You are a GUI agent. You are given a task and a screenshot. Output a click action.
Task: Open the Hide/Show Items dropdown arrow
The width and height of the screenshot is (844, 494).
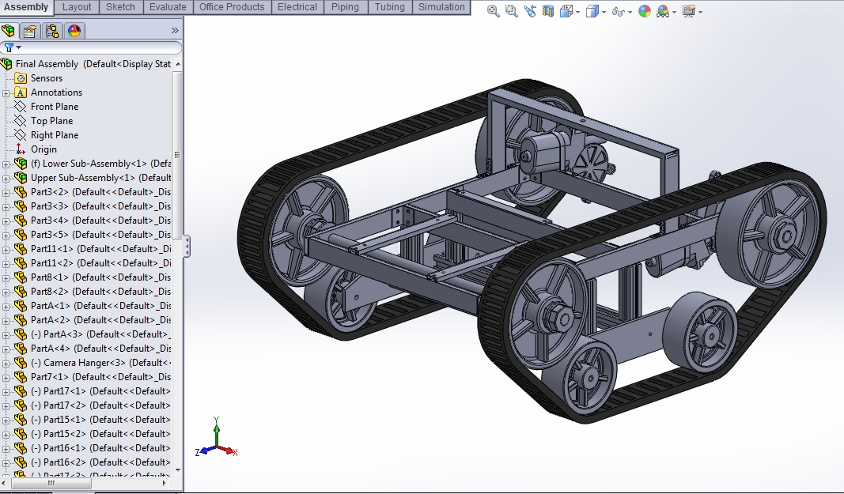[630, 12]
